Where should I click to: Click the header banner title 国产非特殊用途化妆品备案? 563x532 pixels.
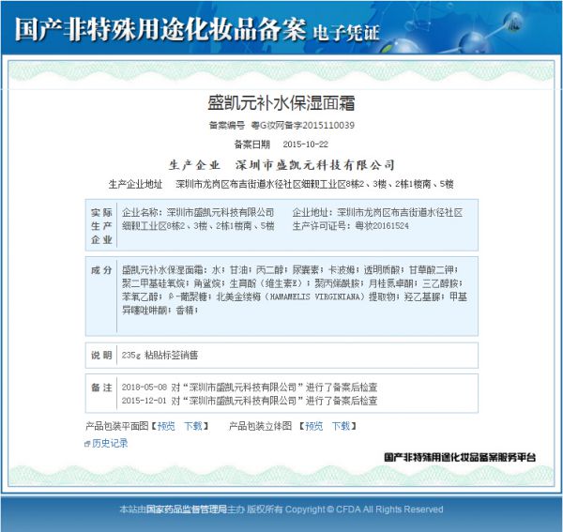[160, 29]
